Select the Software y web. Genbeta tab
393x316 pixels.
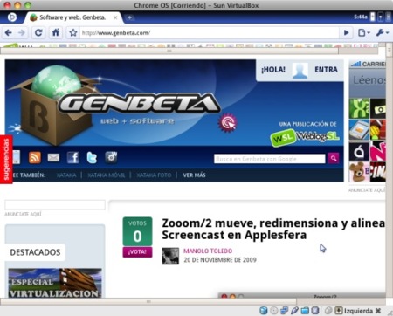coord(72,17)
